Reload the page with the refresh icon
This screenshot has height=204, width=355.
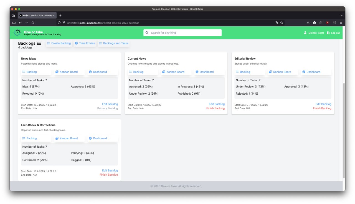click(33, 23)
